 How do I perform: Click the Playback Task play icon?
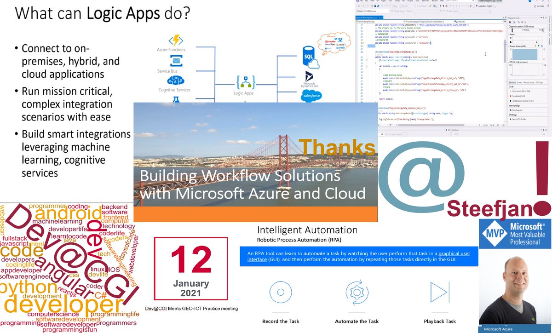click(439, 292)
